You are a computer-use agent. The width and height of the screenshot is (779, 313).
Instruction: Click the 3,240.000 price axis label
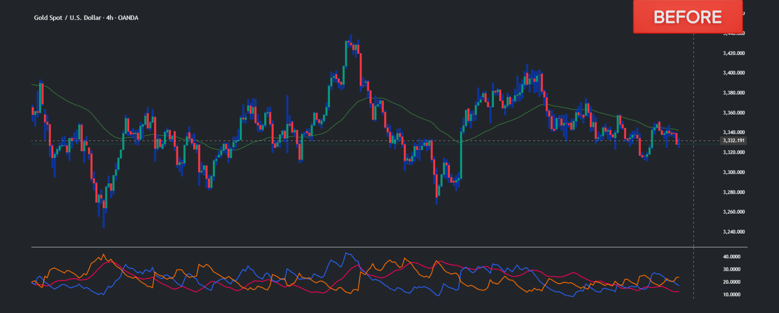(734, 232)
